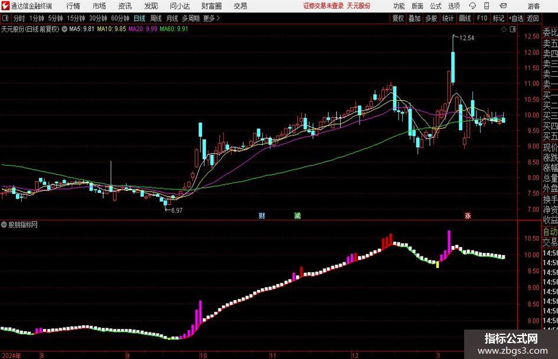558x359 pixels.
Task: Open the 发现 menu
Action: click(x=151, y=6)
